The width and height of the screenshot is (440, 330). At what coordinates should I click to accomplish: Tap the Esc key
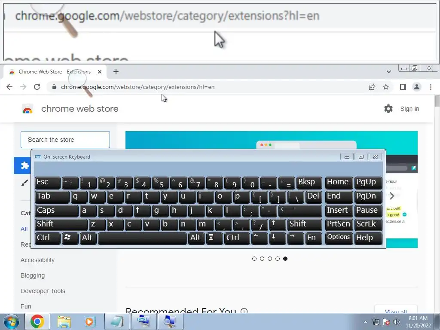click(47, 183)
